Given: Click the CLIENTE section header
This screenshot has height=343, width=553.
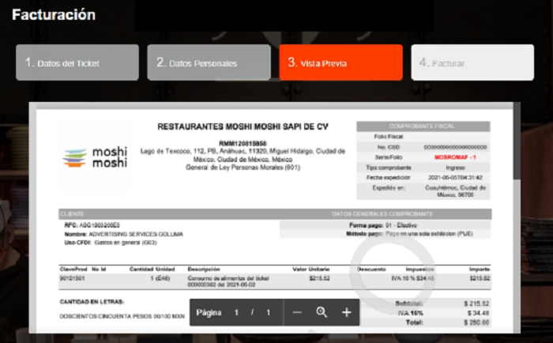Looking at the screenshot, I should [72, 214].
